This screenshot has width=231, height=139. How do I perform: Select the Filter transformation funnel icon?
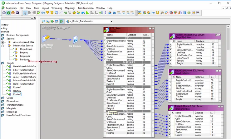[x=47, y=13]
